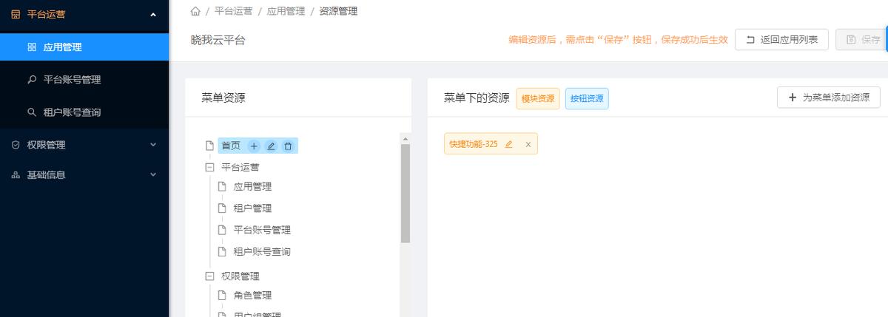
Task: Click the 晓我云平台 title text
Action: 218,40
